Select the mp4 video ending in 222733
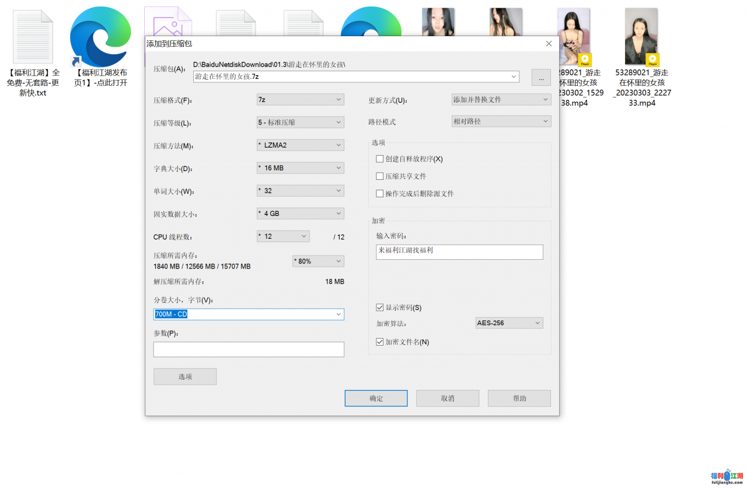747x488 pixels. point(641,37)
